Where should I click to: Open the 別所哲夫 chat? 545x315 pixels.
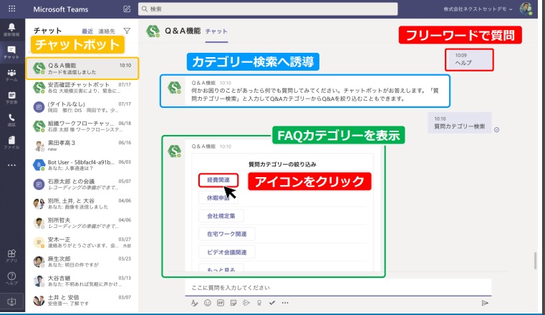82,223
